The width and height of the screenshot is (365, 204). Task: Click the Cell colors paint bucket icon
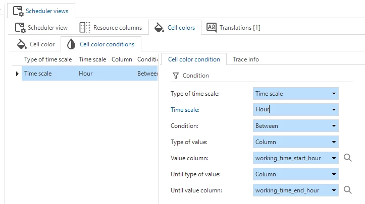coord(159,28)
